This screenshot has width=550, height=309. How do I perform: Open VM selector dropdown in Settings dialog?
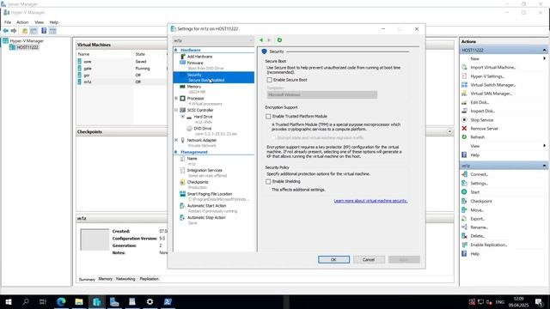coord(213,40)
